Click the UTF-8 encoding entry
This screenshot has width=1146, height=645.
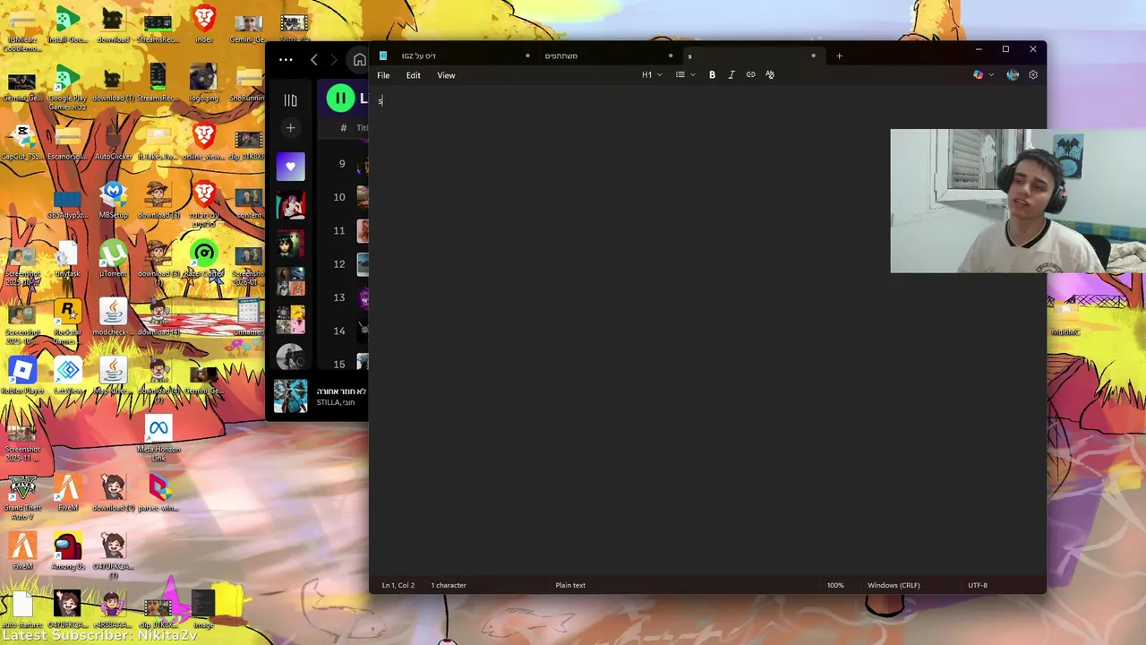978,585
